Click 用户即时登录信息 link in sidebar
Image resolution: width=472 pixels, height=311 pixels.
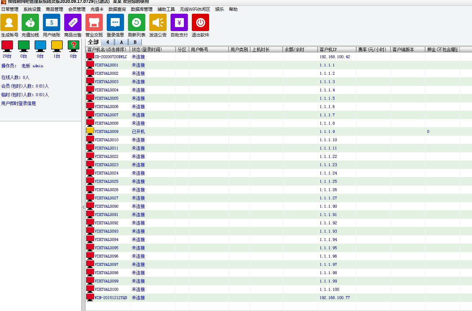[19, 104]
